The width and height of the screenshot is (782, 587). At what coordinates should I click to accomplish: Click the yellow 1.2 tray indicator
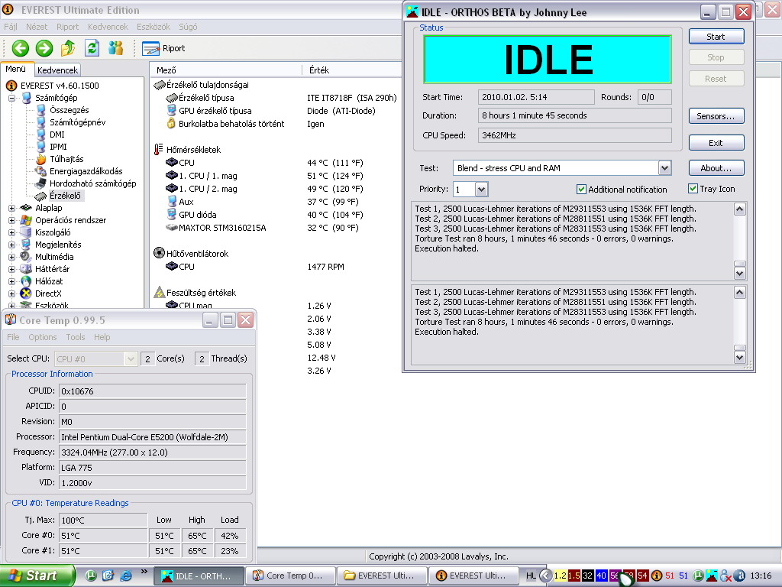pos(560,576)
